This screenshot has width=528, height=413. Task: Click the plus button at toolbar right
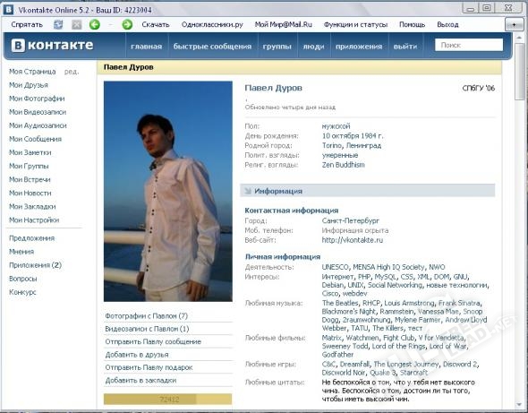coord(514,24)
